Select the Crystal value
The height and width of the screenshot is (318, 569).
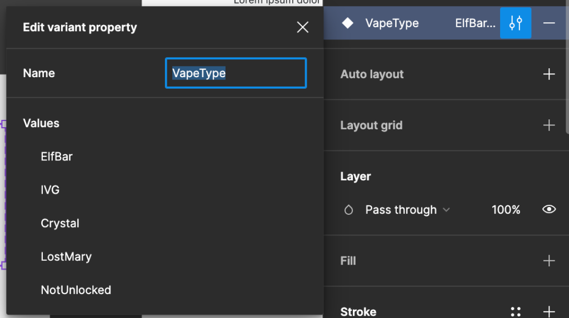click(x=60, y=223)
